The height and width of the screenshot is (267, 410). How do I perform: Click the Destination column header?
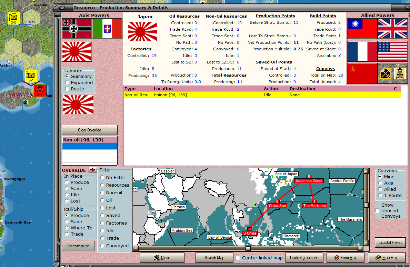[340, 89]
